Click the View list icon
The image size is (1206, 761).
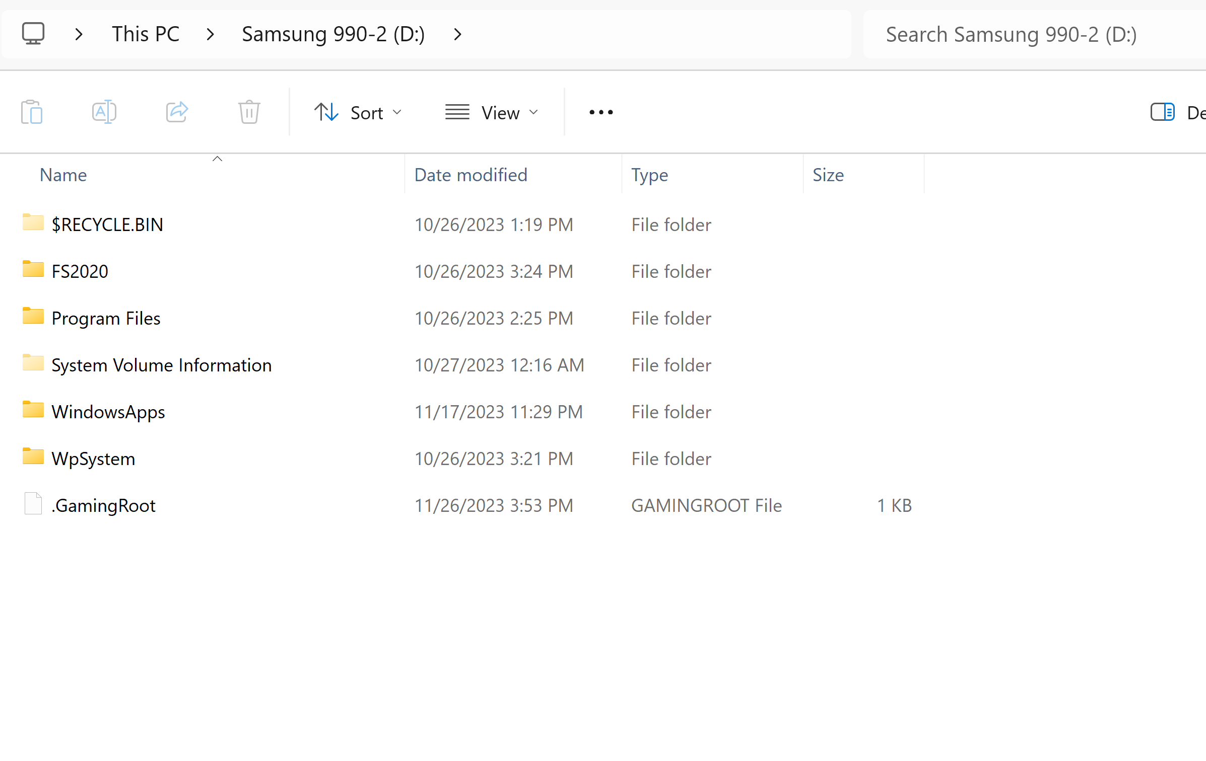(x=456, y=112)
